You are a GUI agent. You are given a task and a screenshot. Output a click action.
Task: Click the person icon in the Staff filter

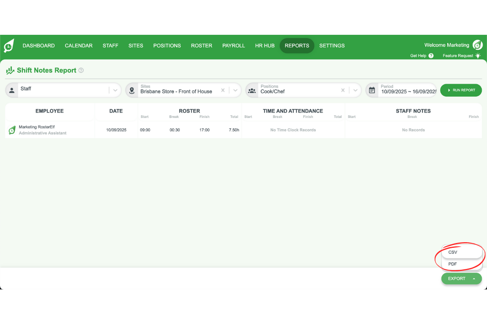[x=12, y=90]
